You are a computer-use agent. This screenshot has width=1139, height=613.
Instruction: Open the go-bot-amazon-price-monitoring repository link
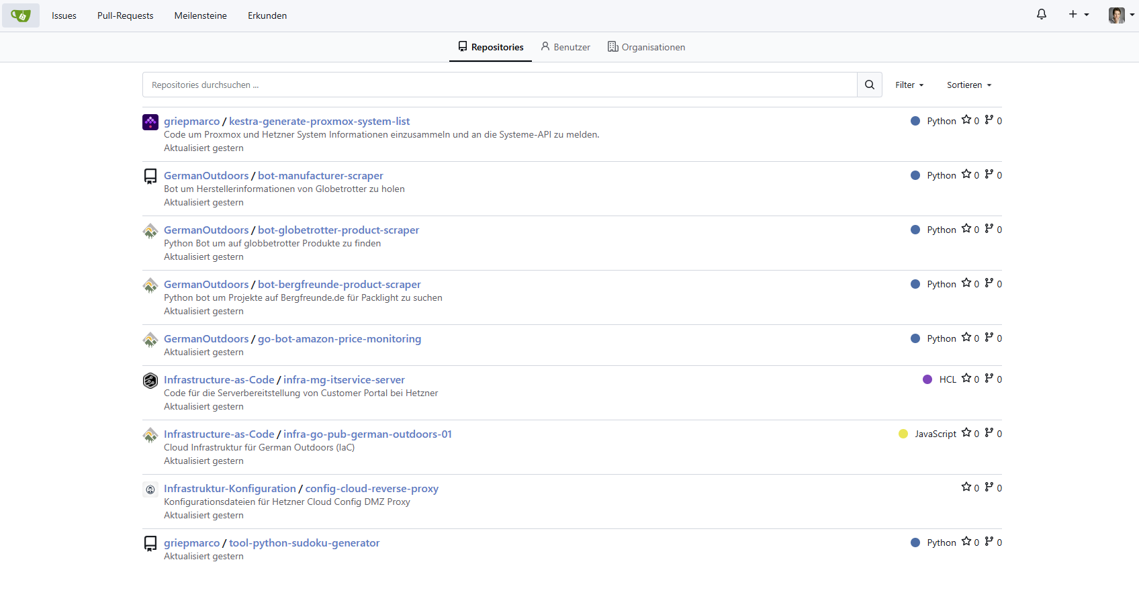tap(339, 339)
